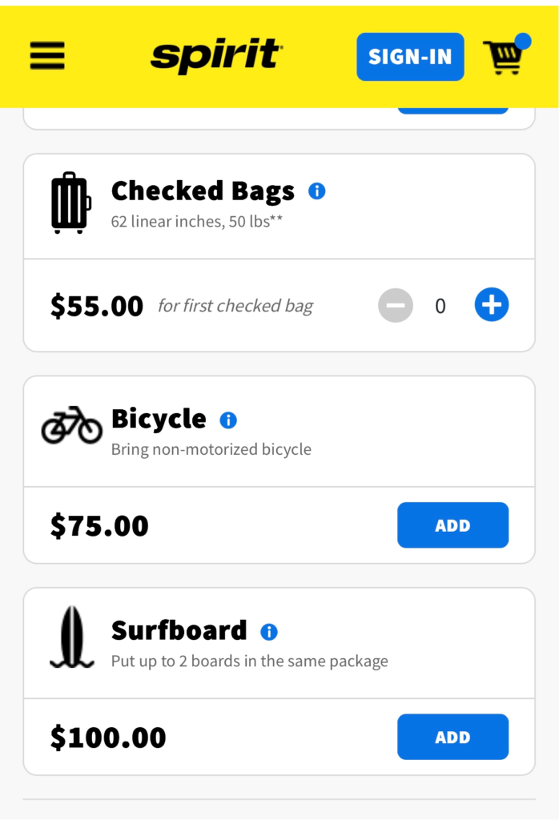Viewport: 559px width, 820px height.
Task: Show Checked Bags info tooltip
Action: [x=317, y=191]
